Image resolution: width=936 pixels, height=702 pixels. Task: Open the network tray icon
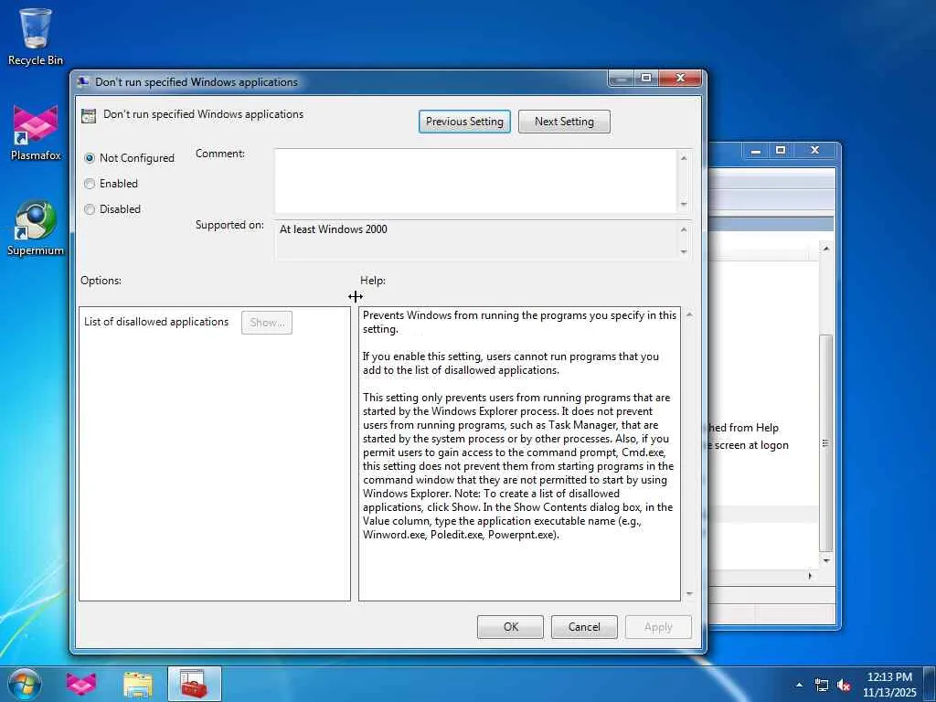click(x=822, y=686)
